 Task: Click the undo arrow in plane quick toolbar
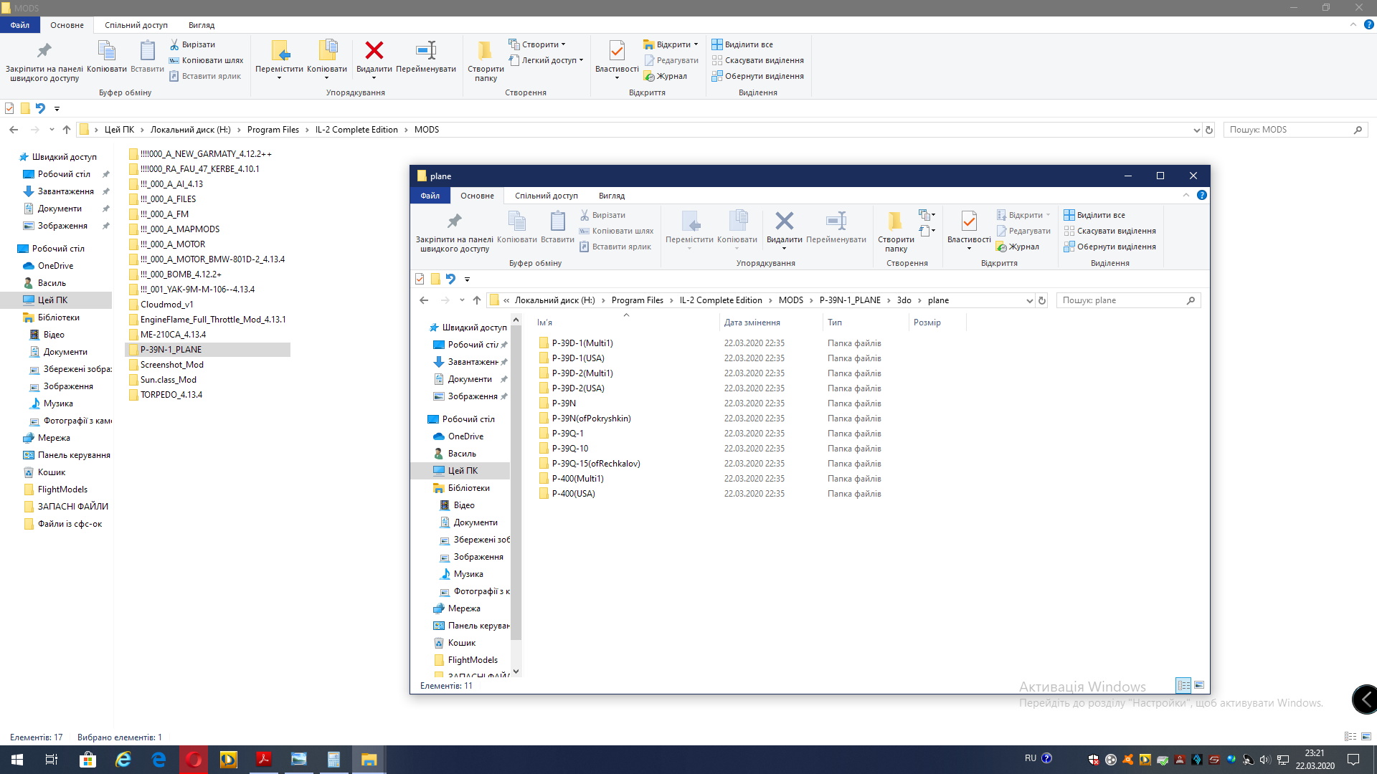click(x=450, y=279)
